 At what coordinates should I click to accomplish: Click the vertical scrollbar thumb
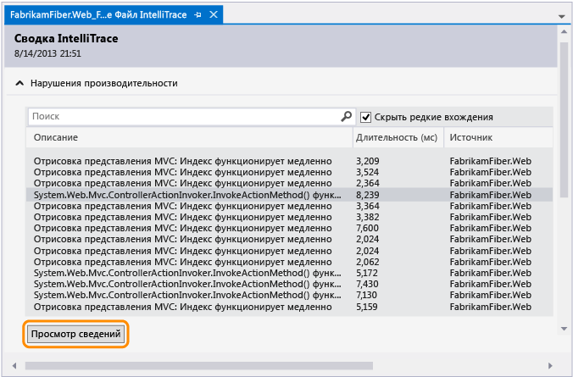pos(564,119)
